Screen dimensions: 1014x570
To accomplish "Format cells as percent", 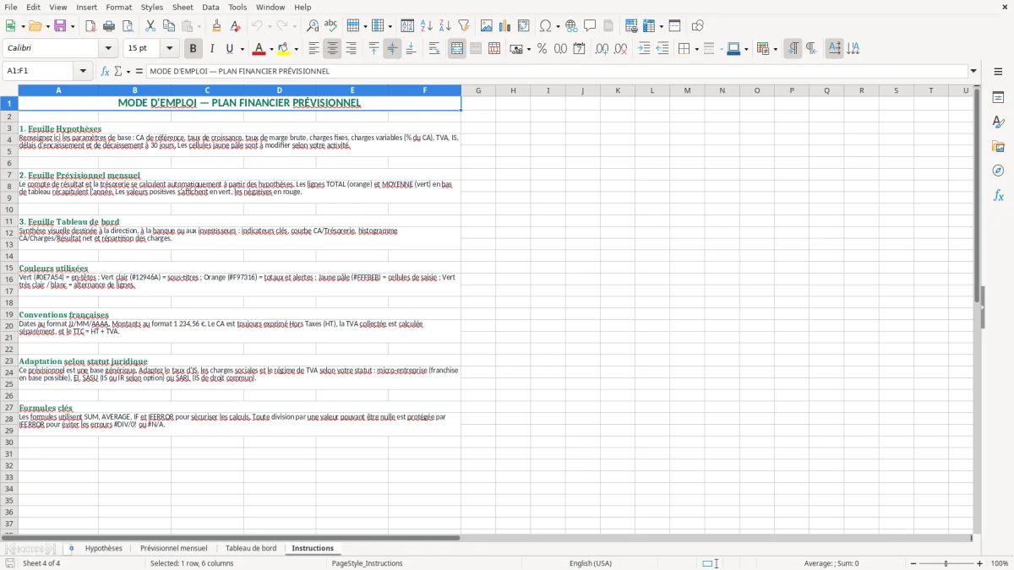I will (x=542, y=49).
